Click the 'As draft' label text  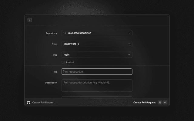click(70, 62)
